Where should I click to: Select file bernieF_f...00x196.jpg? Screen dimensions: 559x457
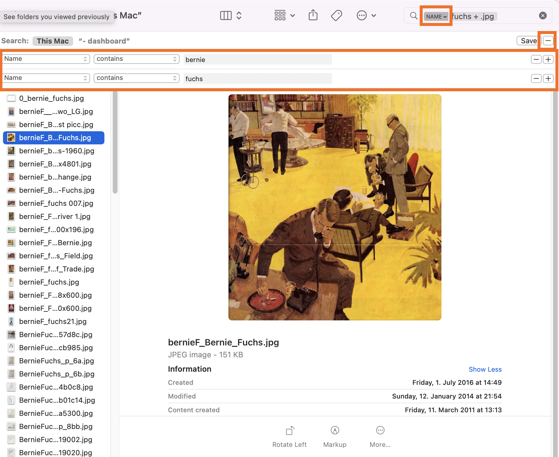(54, 230)
